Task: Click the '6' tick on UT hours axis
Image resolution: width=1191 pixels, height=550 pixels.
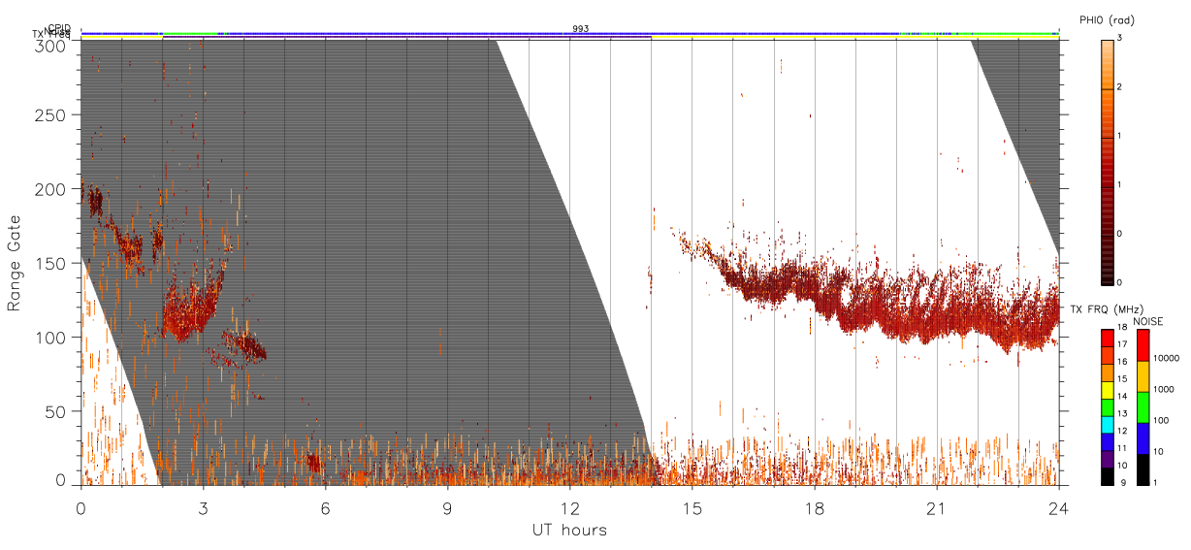Action: [325, 507]
